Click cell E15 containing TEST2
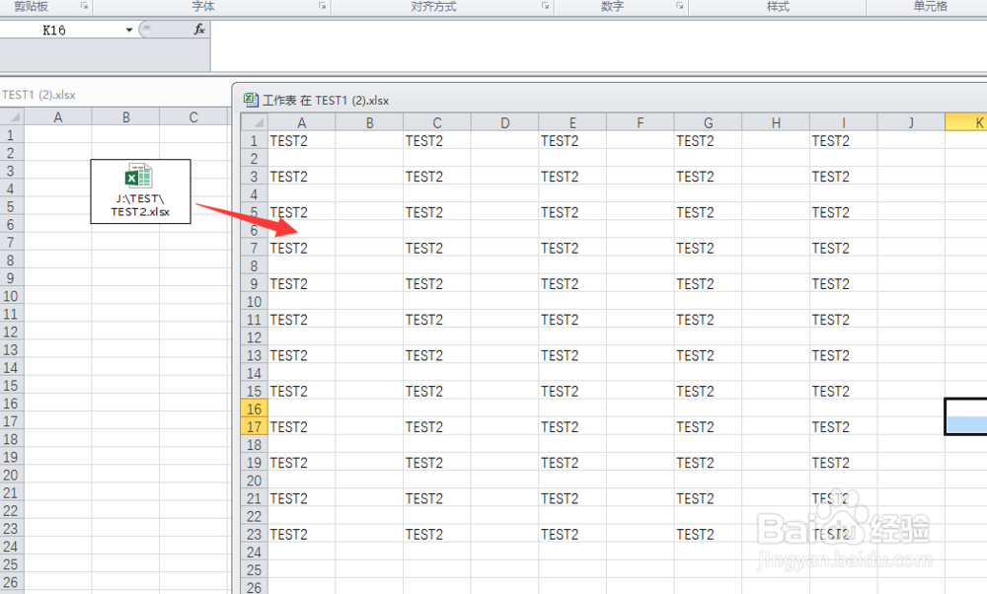This screenshot has width=987, height=594. pyautogui.click(x=572, y=392)
